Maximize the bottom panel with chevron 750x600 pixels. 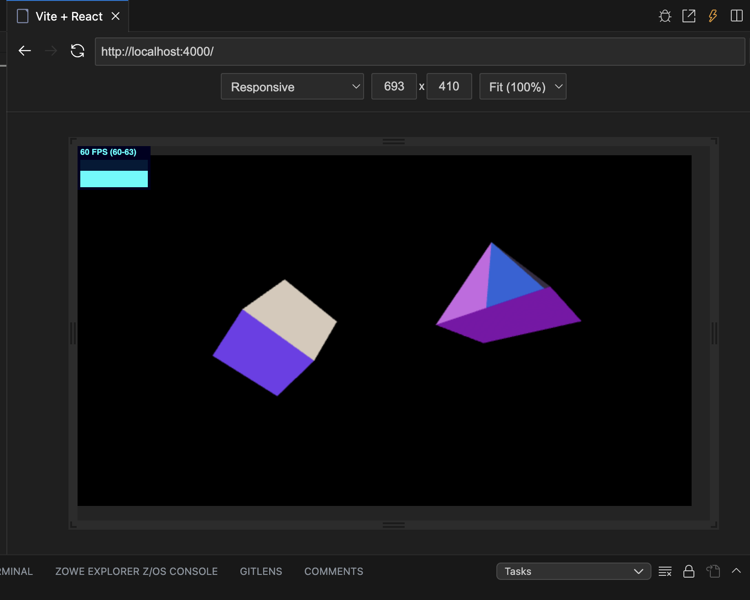click(736, 571)
